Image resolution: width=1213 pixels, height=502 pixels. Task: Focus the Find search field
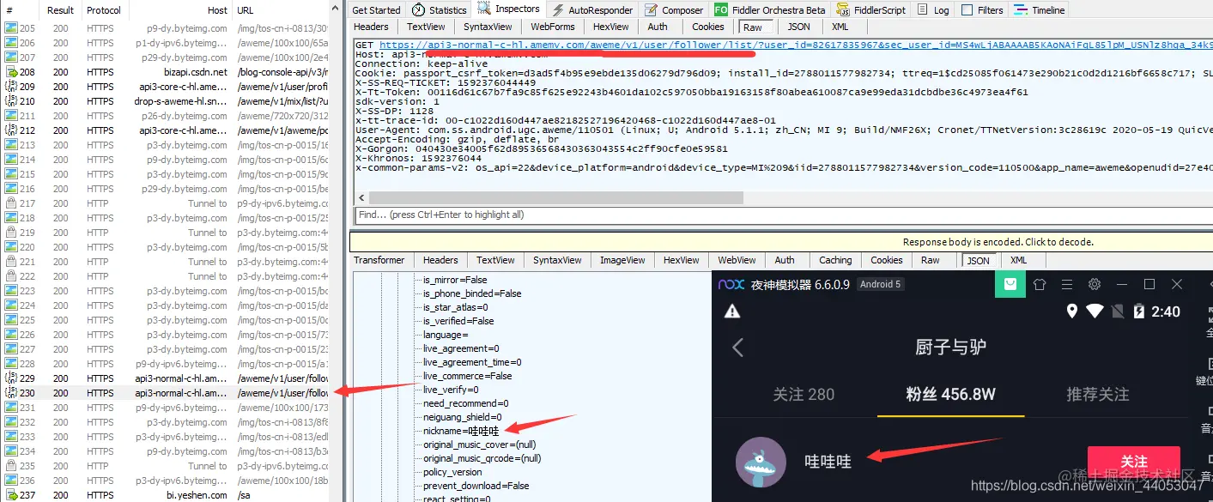point(781,215)
